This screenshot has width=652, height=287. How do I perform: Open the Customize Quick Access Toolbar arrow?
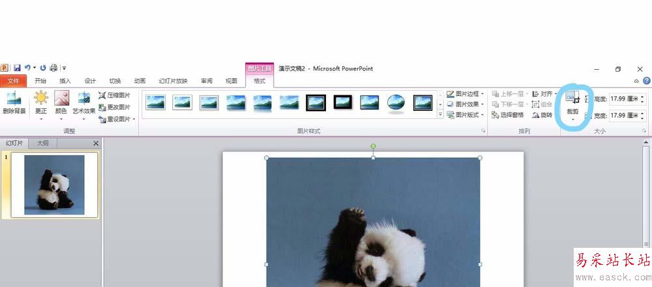(65, 68)
